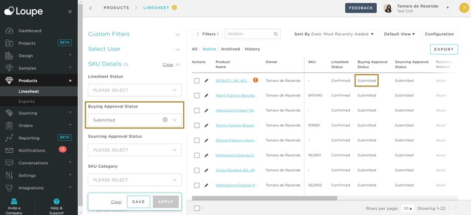The height and width of the screenshot is (215, 471).
Task: Click the APPLY filter button
Action: pyautogui.click(x=166, y=202)
